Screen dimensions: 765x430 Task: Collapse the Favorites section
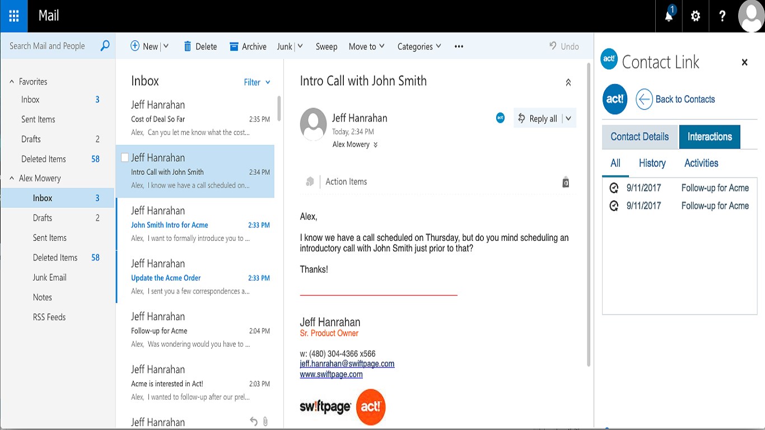tap(12, 82)
